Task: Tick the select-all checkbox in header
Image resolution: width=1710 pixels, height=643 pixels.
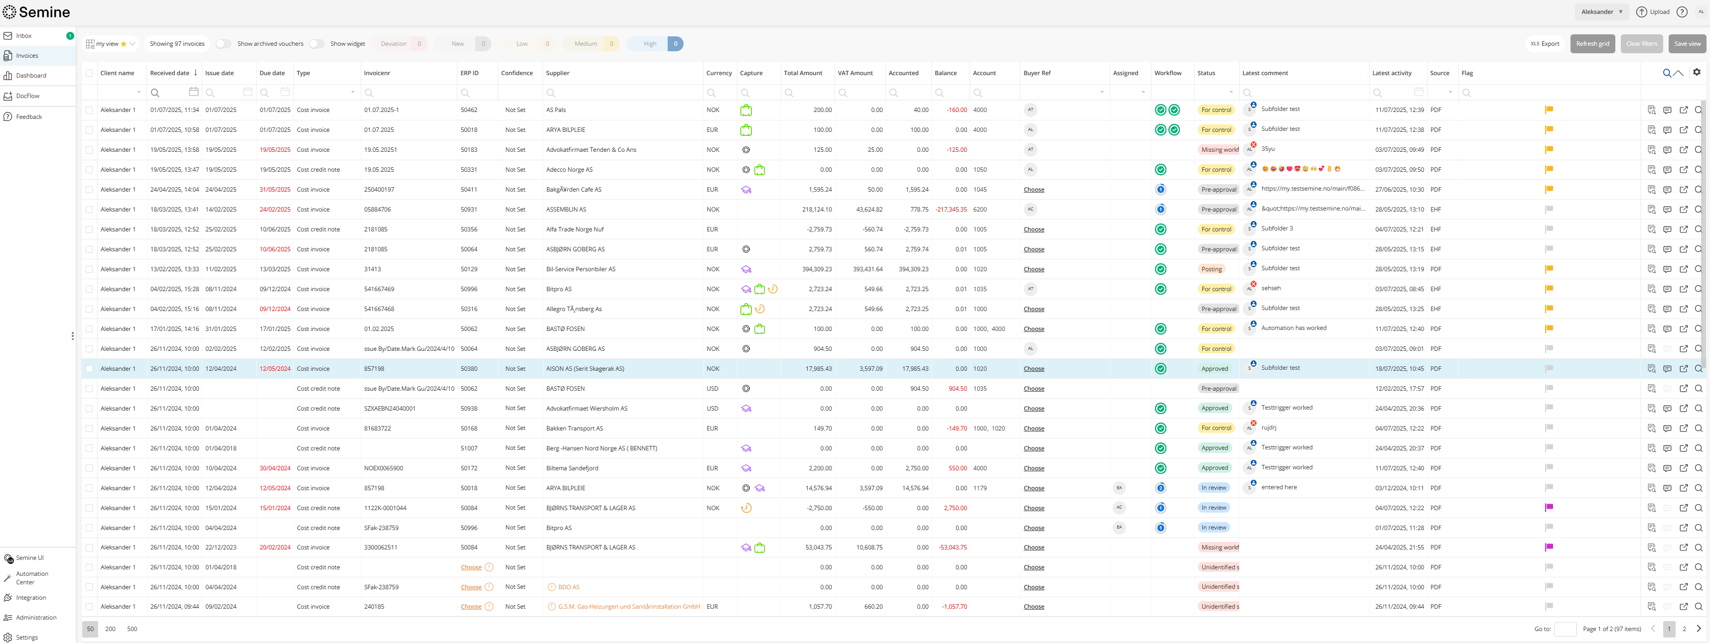Action: pos(90,73)
